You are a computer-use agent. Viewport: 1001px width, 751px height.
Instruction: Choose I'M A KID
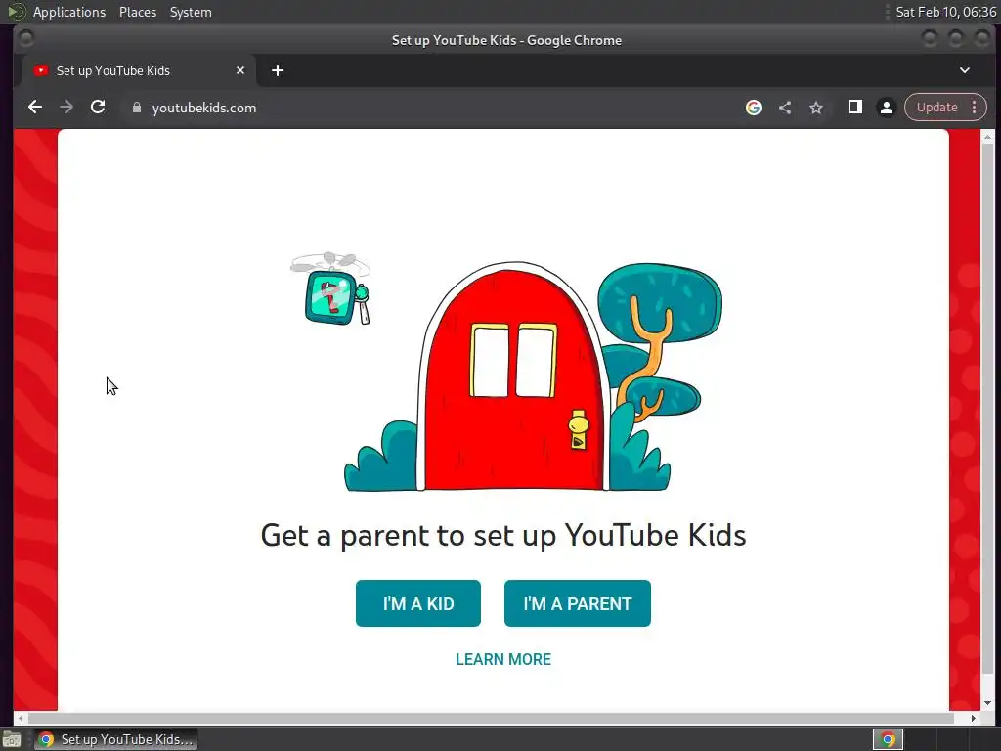418,602
